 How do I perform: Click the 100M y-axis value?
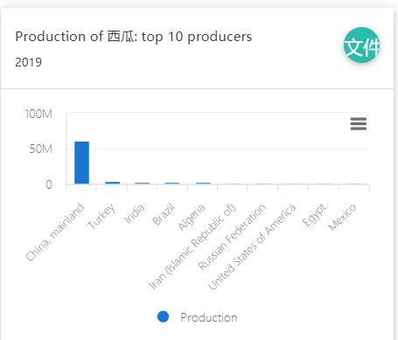coord(38,114)
